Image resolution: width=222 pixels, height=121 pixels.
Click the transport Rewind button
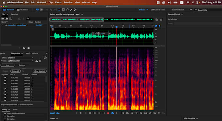click(95, 113)
